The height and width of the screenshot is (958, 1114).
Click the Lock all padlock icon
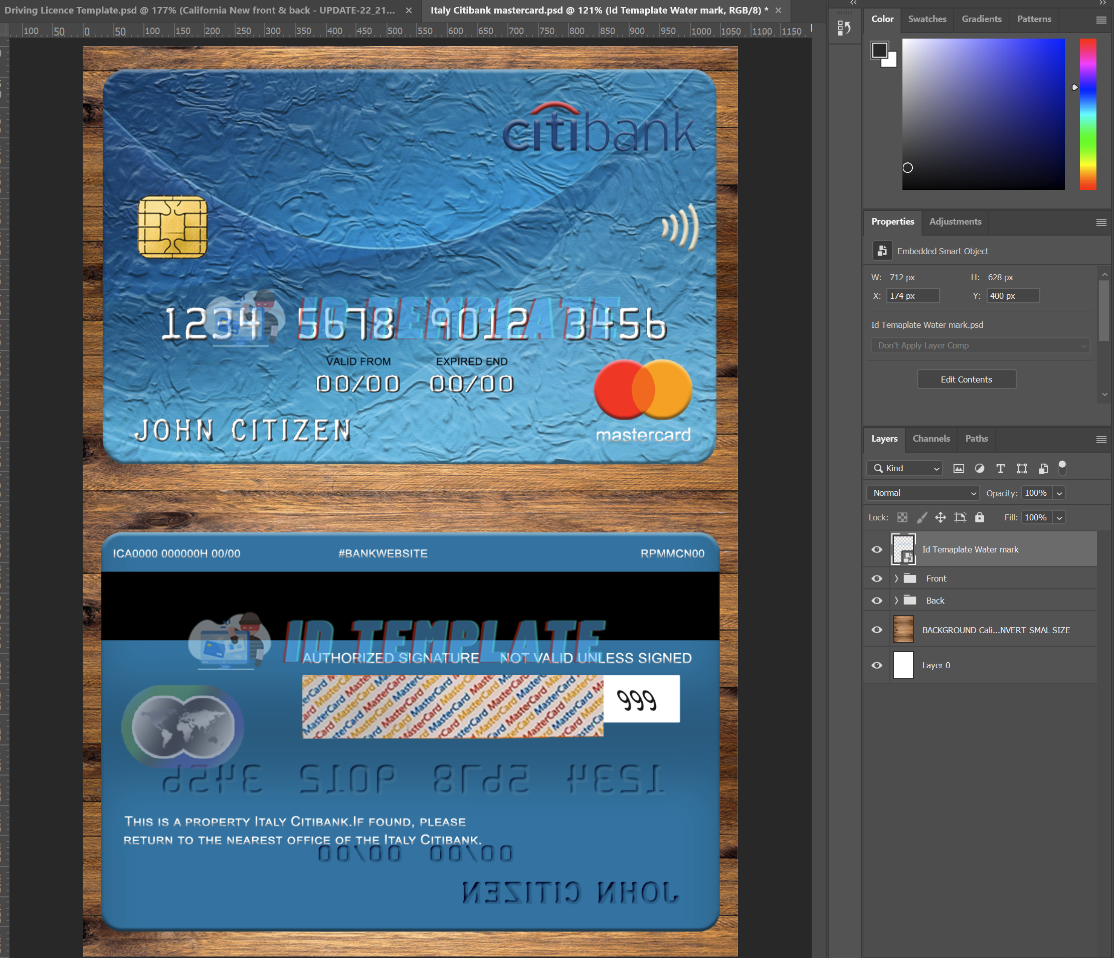(x=980, y=517)
